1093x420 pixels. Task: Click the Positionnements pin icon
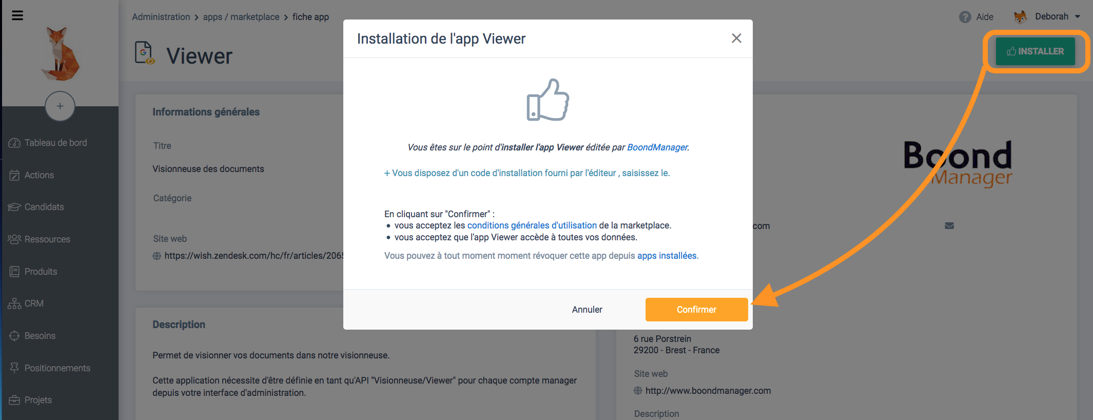point(14,368)
